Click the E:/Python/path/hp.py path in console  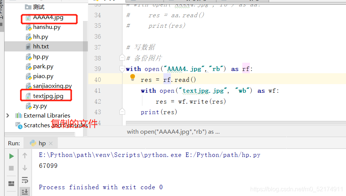point(223,155)
